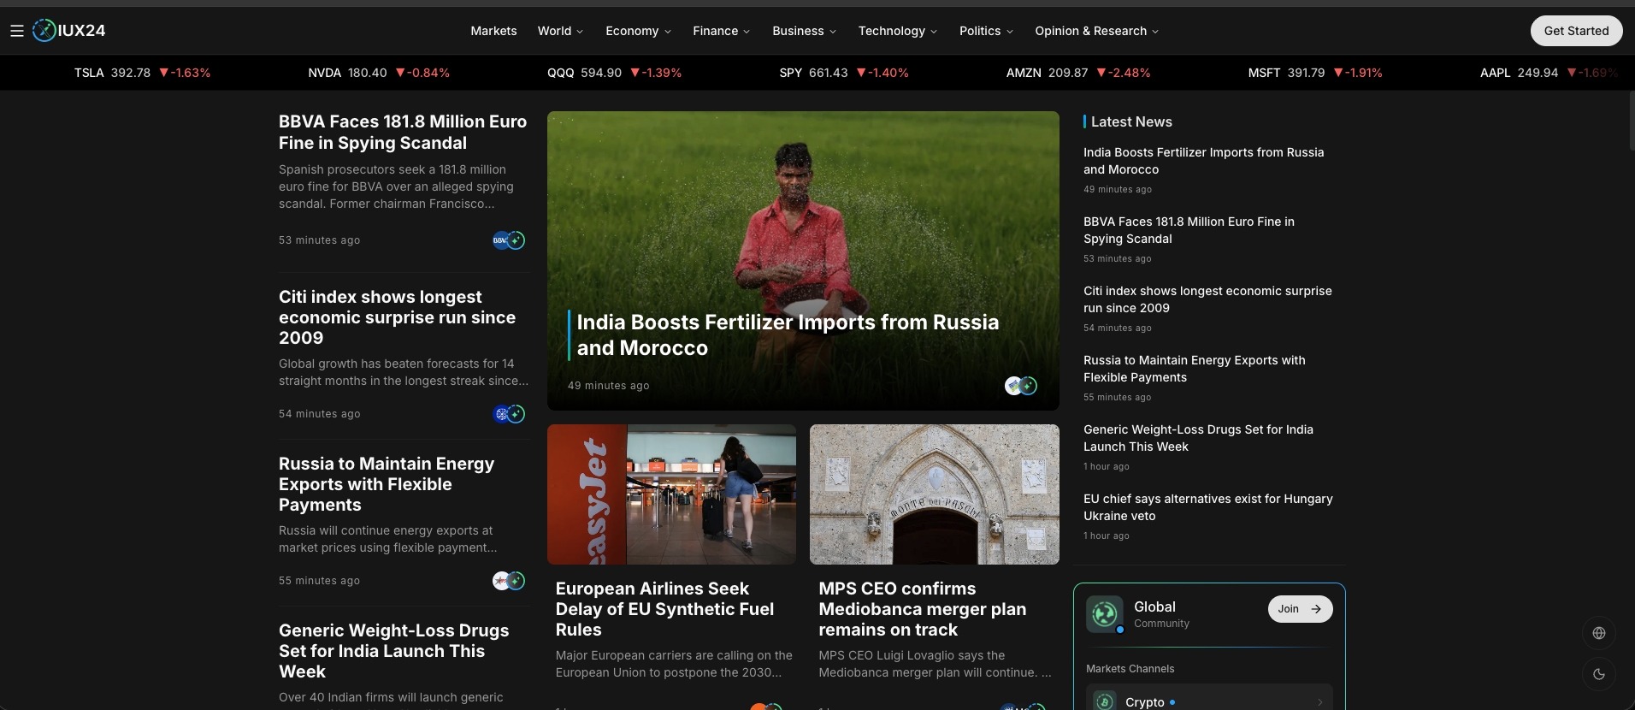
Task: Click the page vertical scrollbar
Action: (x=1631, y=120)
